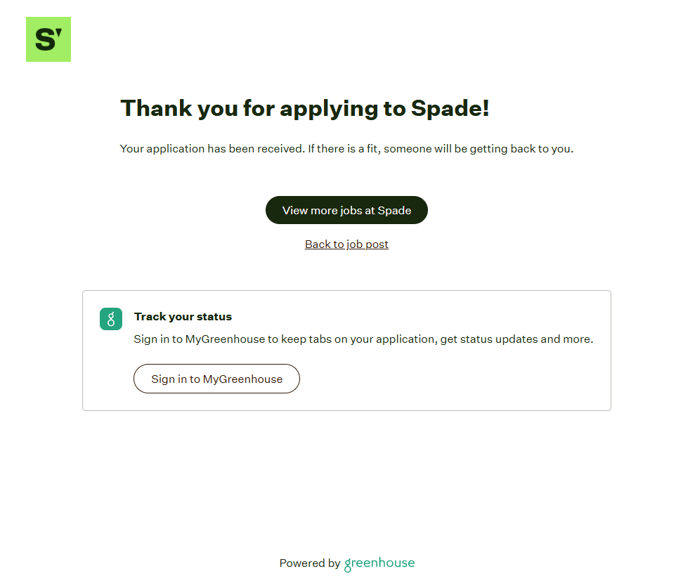Click the word "Spade" on the dark button
This screenshot has height=588, width=683.
pos(394,211)
